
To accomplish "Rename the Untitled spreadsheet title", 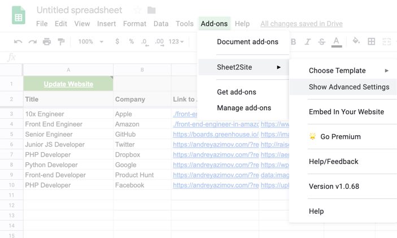I will click(79, 10).
